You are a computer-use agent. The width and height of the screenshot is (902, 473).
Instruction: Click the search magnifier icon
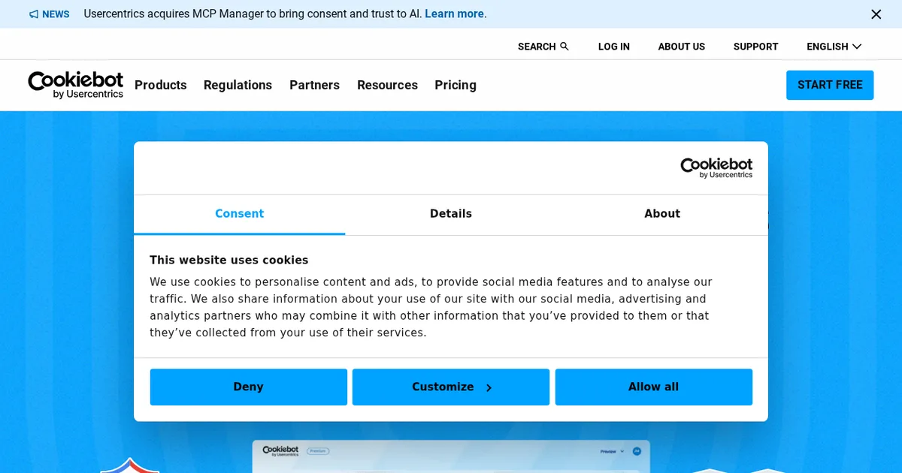pyautogui.click(x=565, y=47)
